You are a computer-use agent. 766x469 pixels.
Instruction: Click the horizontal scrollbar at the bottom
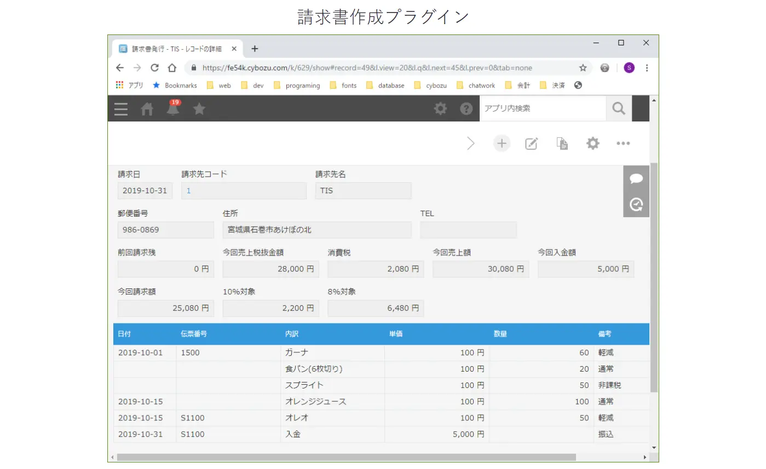(346, 457)
